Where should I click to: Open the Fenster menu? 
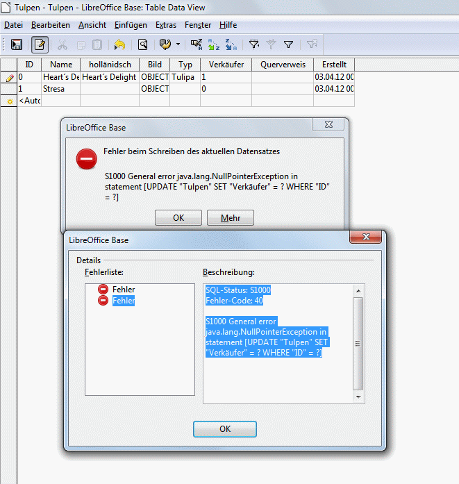tap(198, 25)
